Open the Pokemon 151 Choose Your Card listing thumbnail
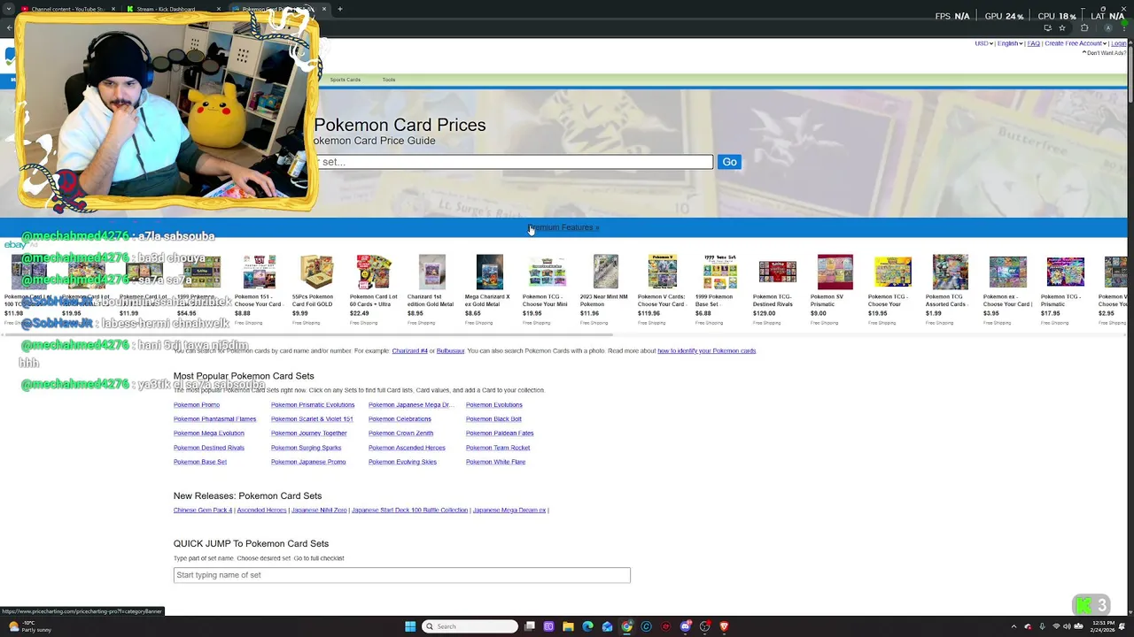This screenshot has height=637, width=1134. (x=259, y=272)
